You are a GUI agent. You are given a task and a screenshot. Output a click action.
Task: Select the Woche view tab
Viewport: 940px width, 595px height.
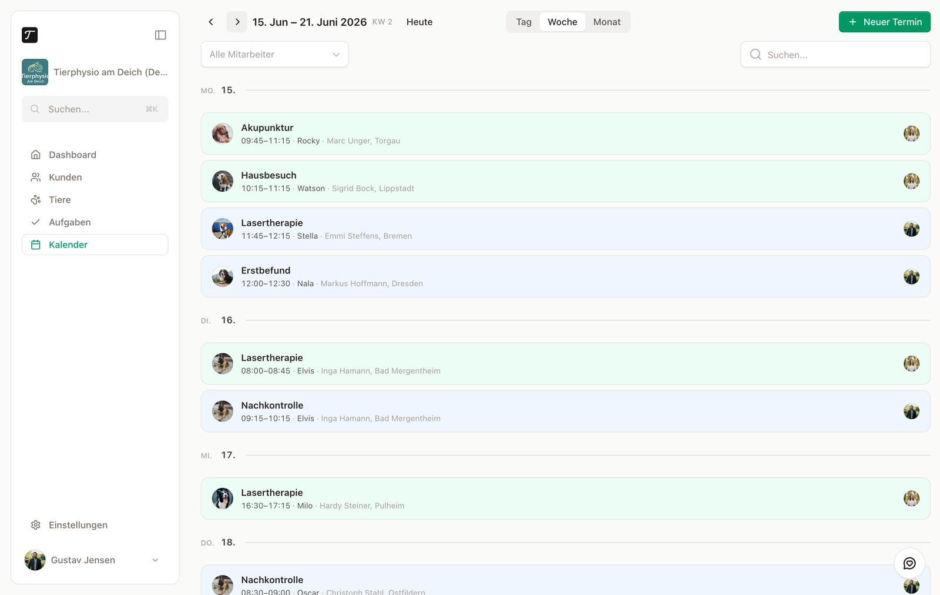[x=562, y=22]
